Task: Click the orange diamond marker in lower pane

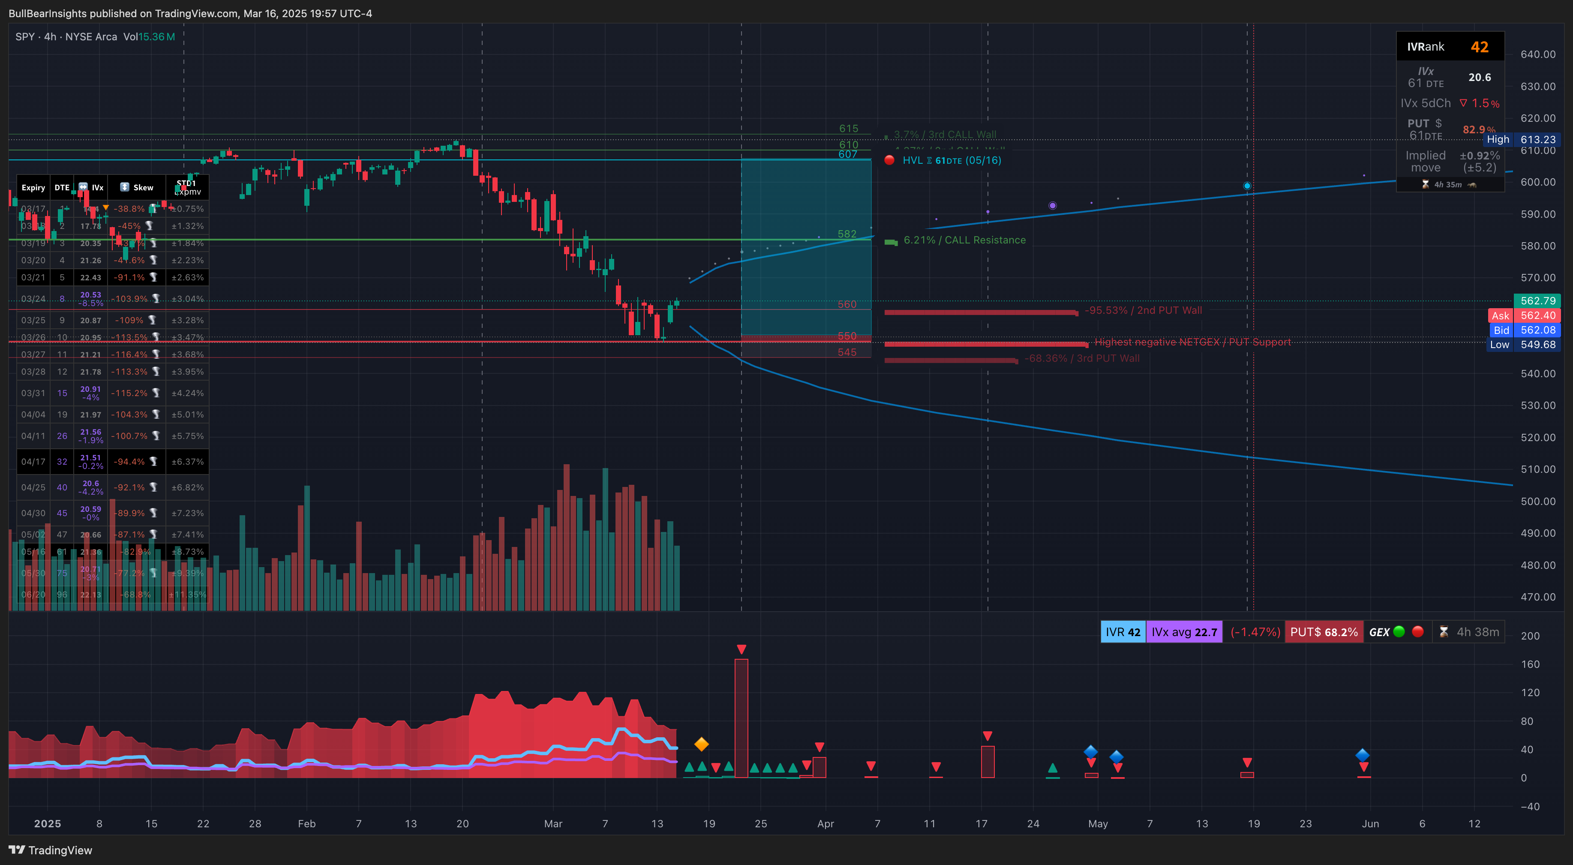Action: click(x=702, y=744)
